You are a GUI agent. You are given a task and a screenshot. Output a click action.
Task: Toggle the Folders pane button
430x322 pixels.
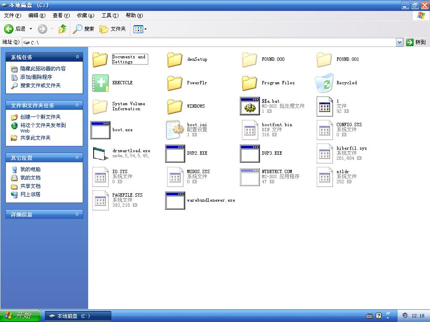pyautogui.click(x=113, y=29)
